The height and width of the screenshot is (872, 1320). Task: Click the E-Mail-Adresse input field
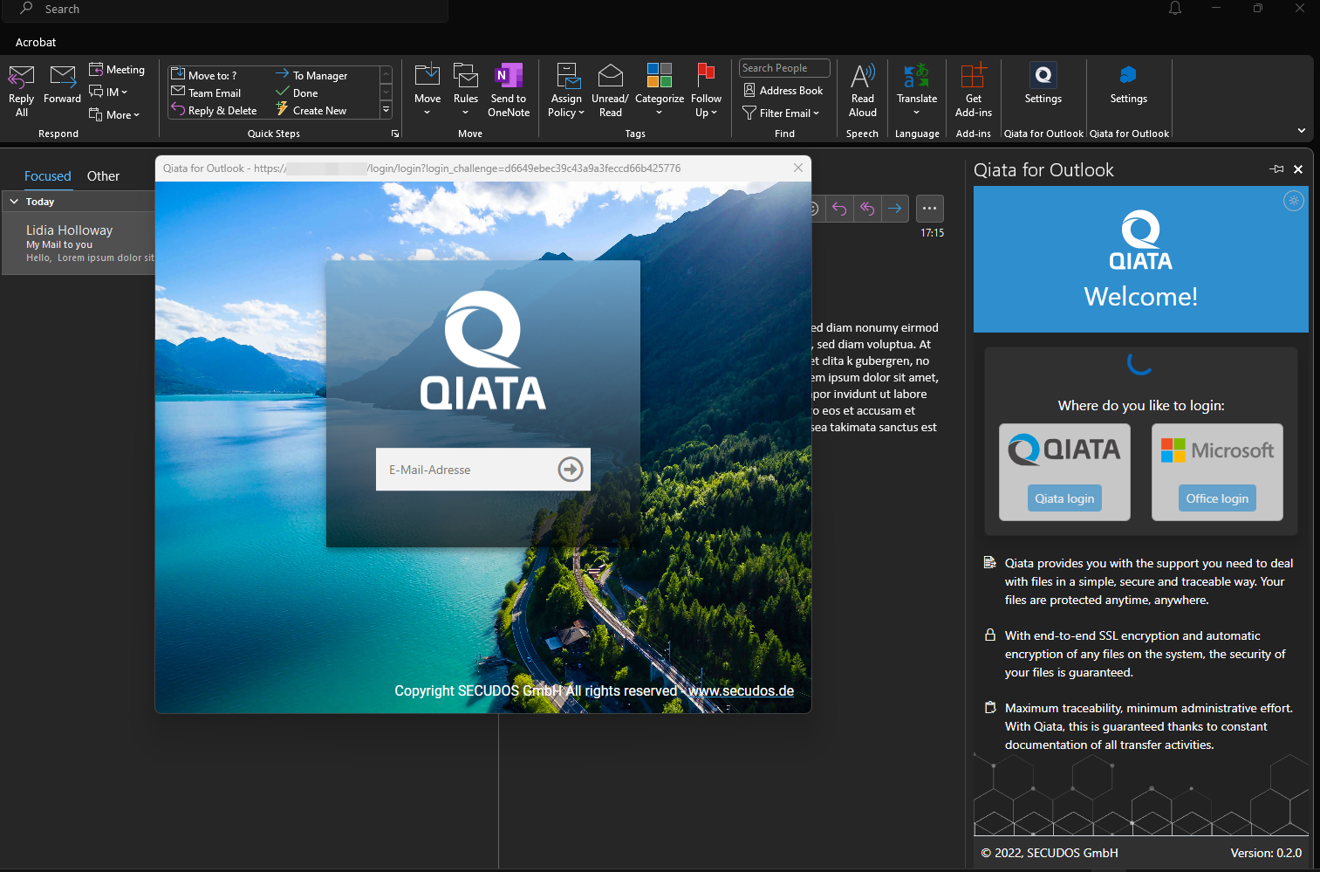point(462,469)
